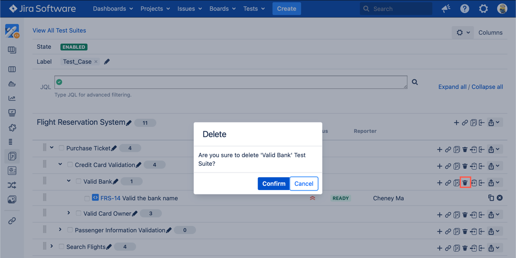
Task: Remove FRS-14 test with the X icon
Action: click(499, 198)
